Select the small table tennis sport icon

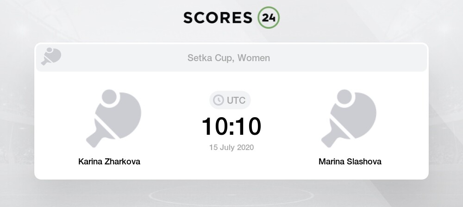51,56
